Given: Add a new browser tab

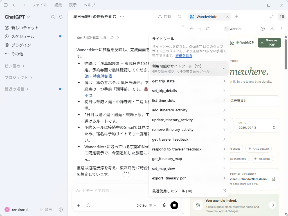Looking at the screenshot, I should coord(237,17).
